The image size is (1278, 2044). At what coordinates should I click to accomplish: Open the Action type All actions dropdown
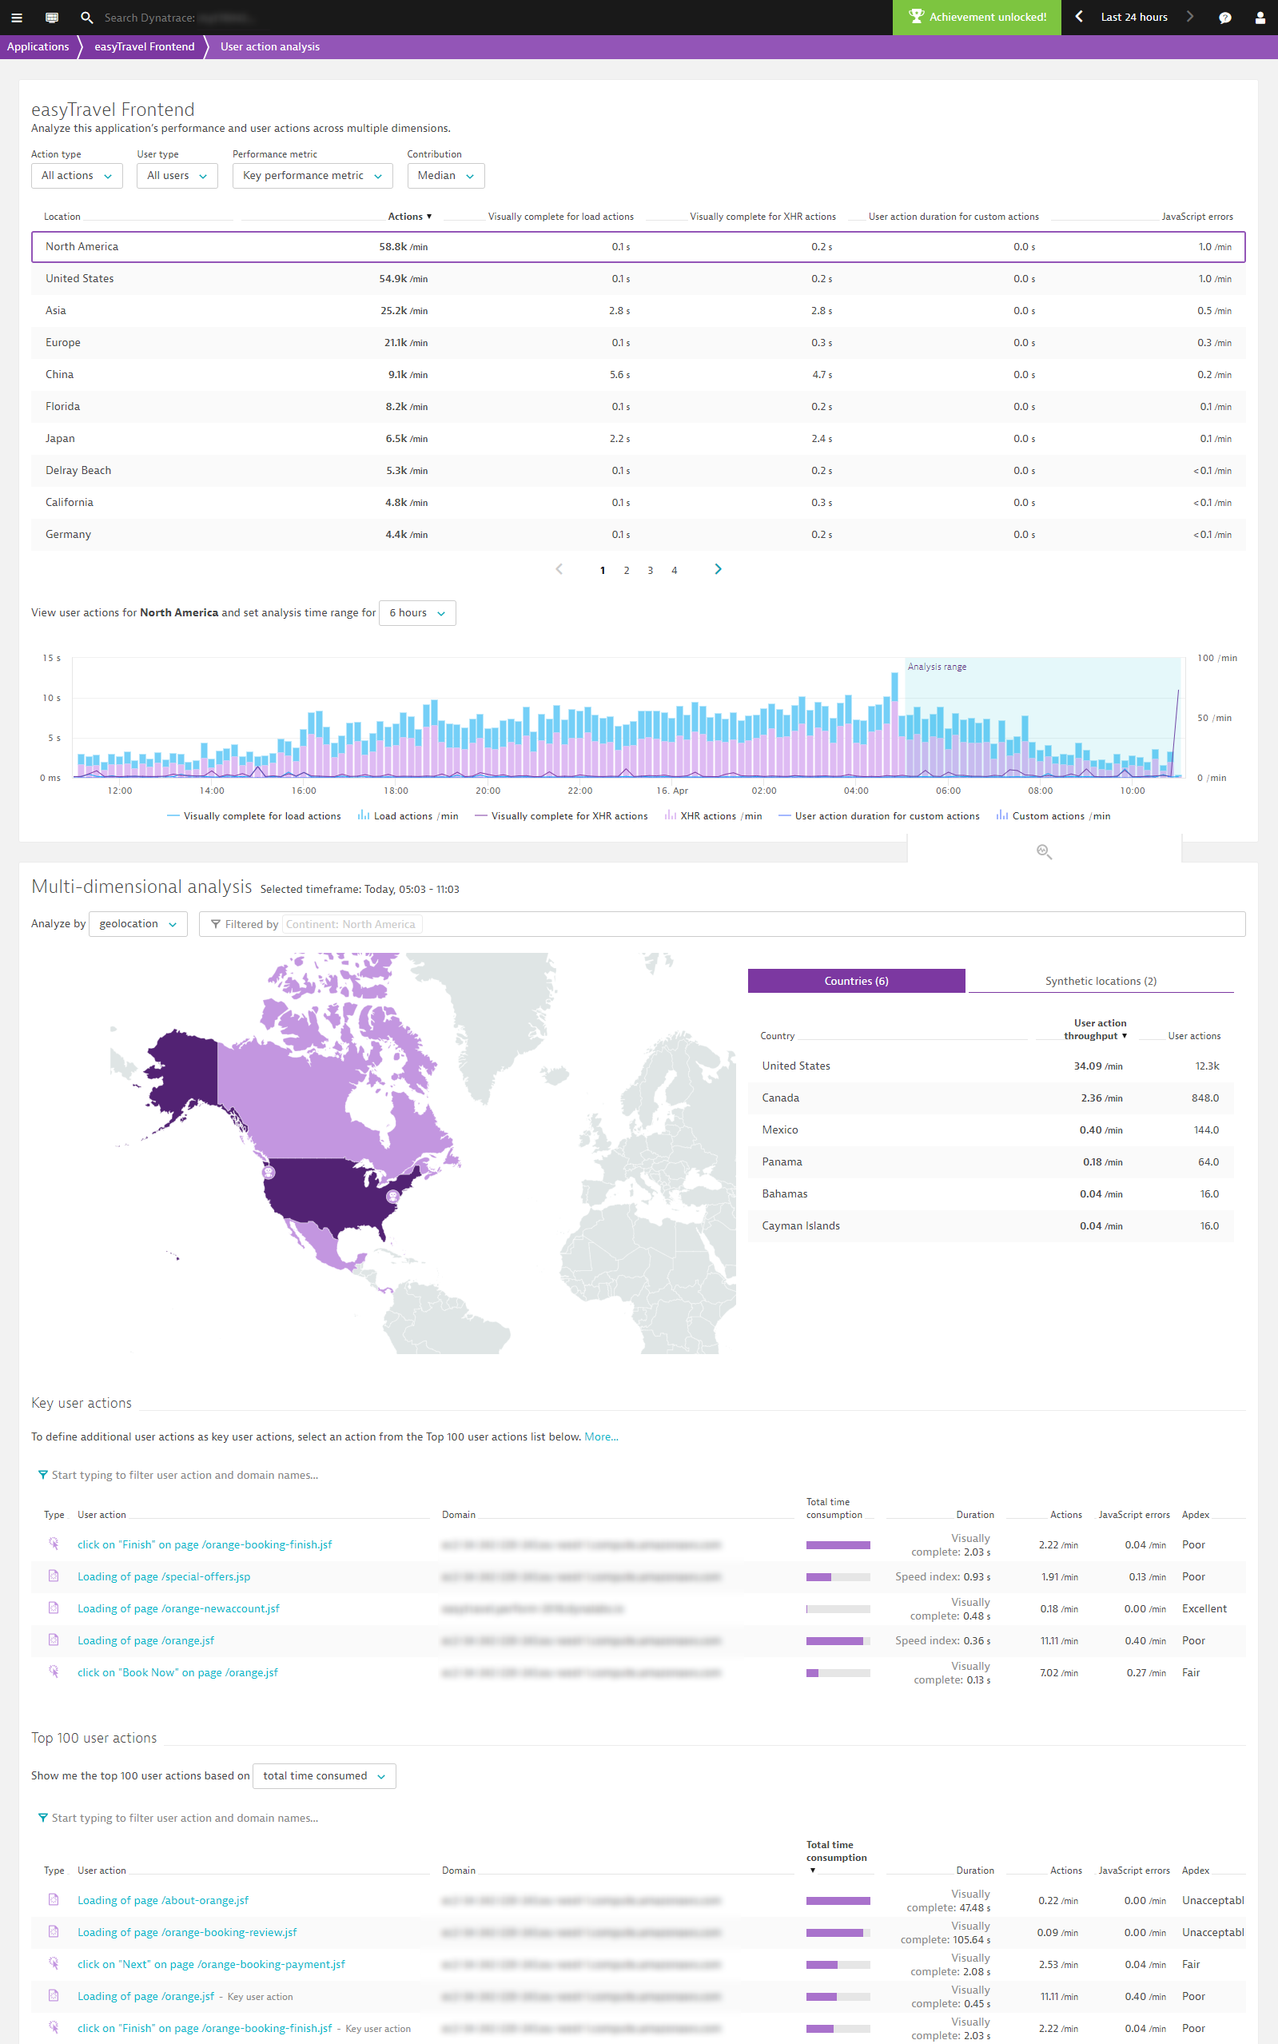pyautogui.click(x=77, y=175)
